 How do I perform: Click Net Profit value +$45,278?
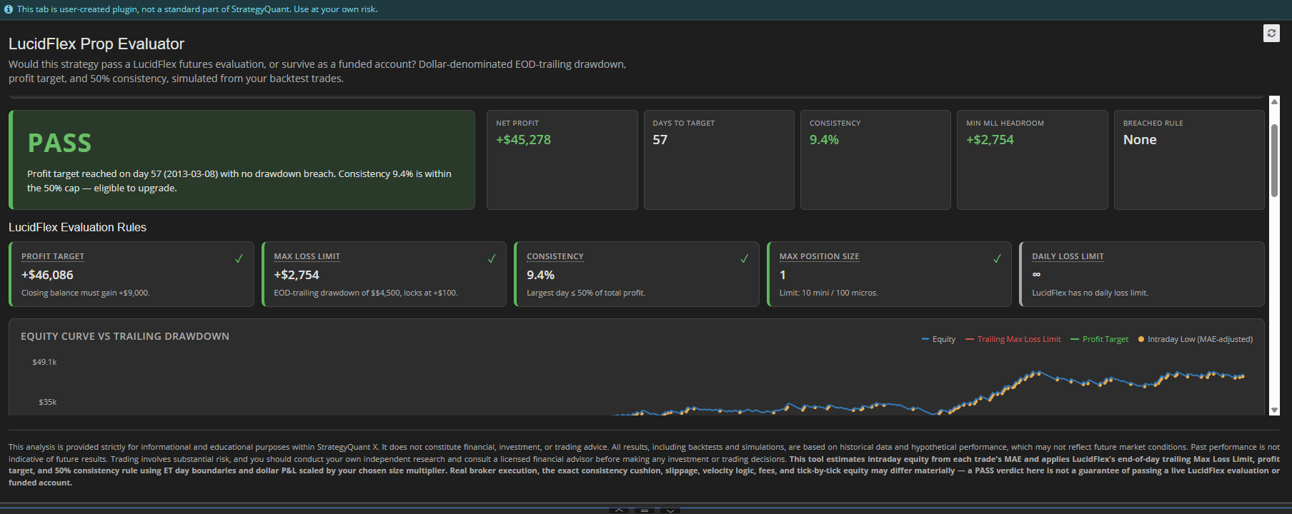pyautogui.click(x=523, y=140)
